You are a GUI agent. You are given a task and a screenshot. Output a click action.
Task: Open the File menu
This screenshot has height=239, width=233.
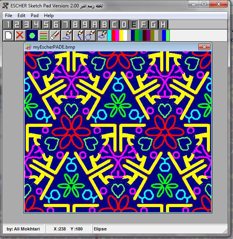(9, 16)
